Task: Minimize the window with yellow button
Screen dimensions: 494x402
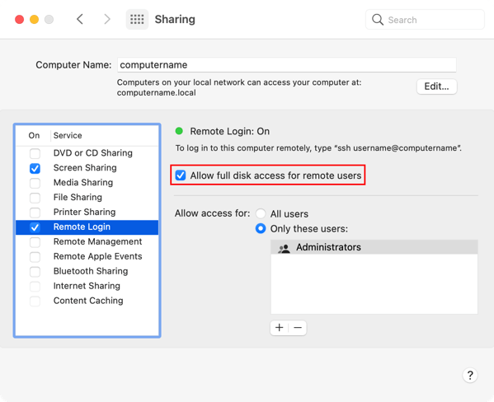Action: tap(34, 20)
